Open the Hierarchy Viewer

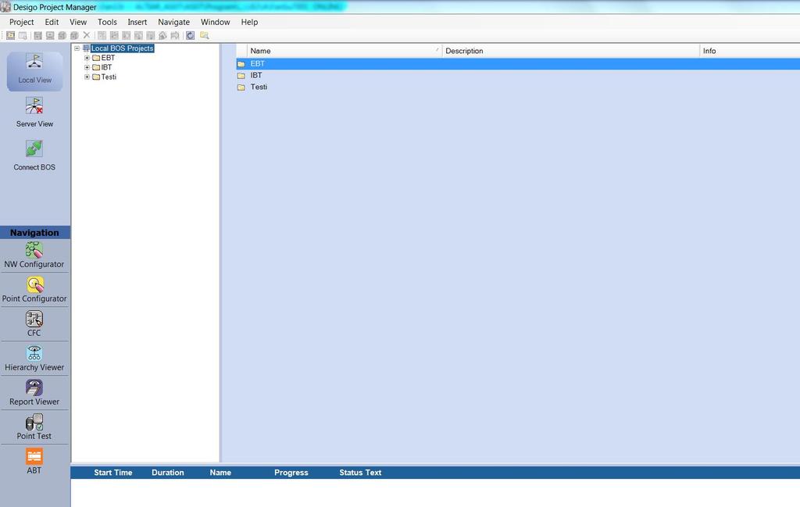[x=34, y=358]
